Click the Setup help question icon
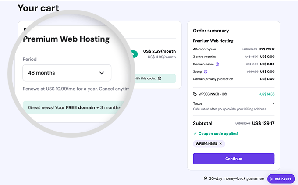Image resolution: width=298 pixels, height=185 pixels. (206, 71)
